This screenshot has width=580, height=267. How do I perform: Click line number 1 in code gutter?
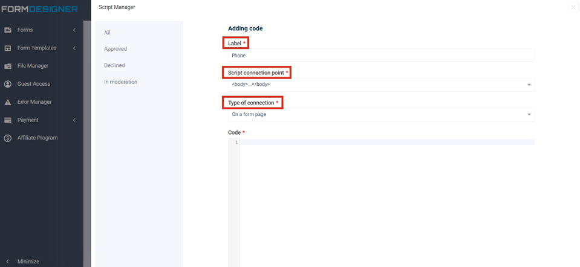click(236, 142)
